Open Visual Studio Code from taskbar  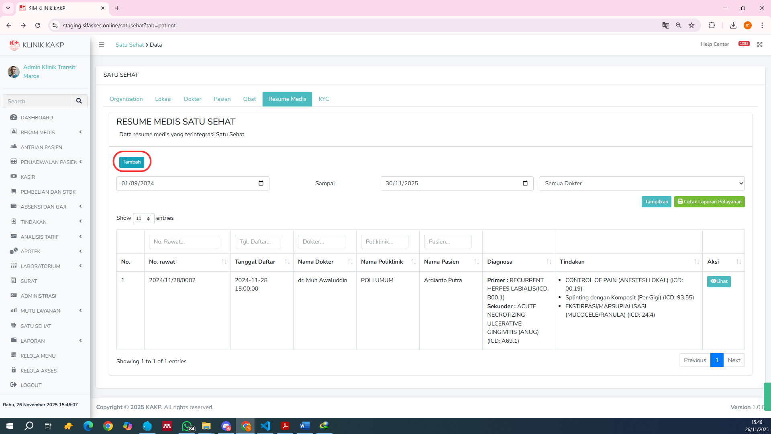tap(265, 426)
